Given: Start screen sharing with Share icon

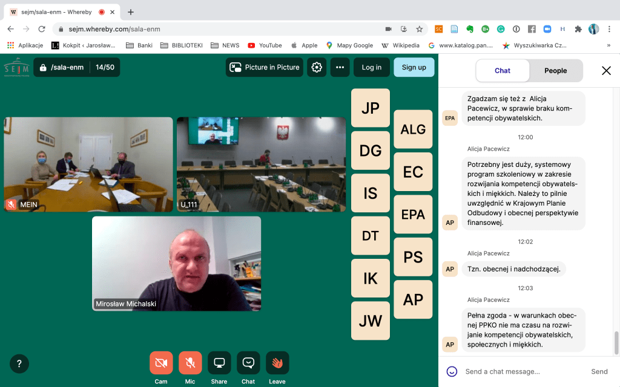Looking at the screenshot, I should coord(219,363).
